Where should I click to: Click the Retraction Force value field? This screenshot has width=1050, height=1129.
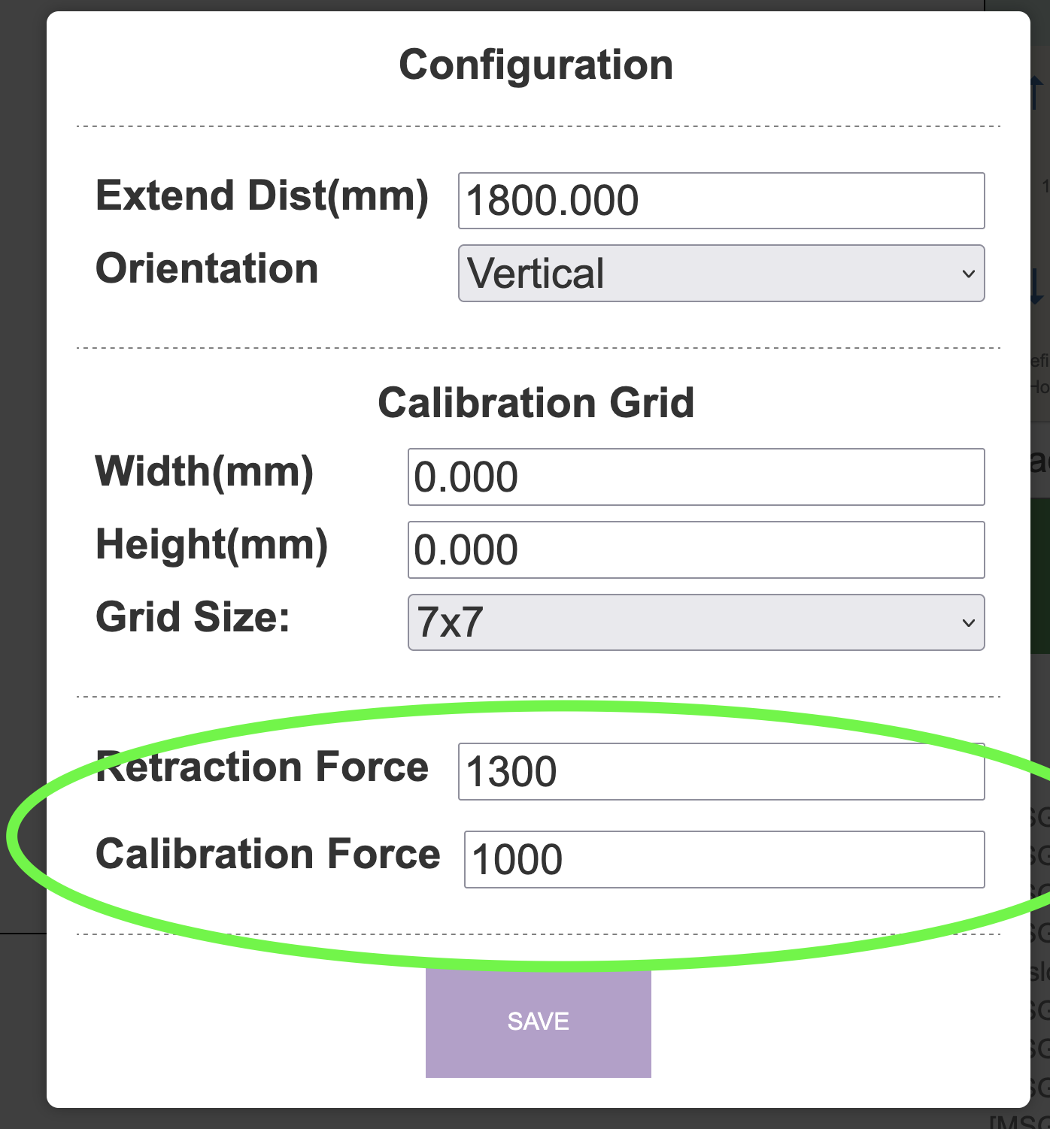tap(721, 772)
